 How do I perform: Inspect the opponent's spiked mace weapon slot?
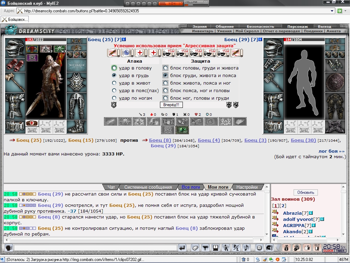click(273, 82)
